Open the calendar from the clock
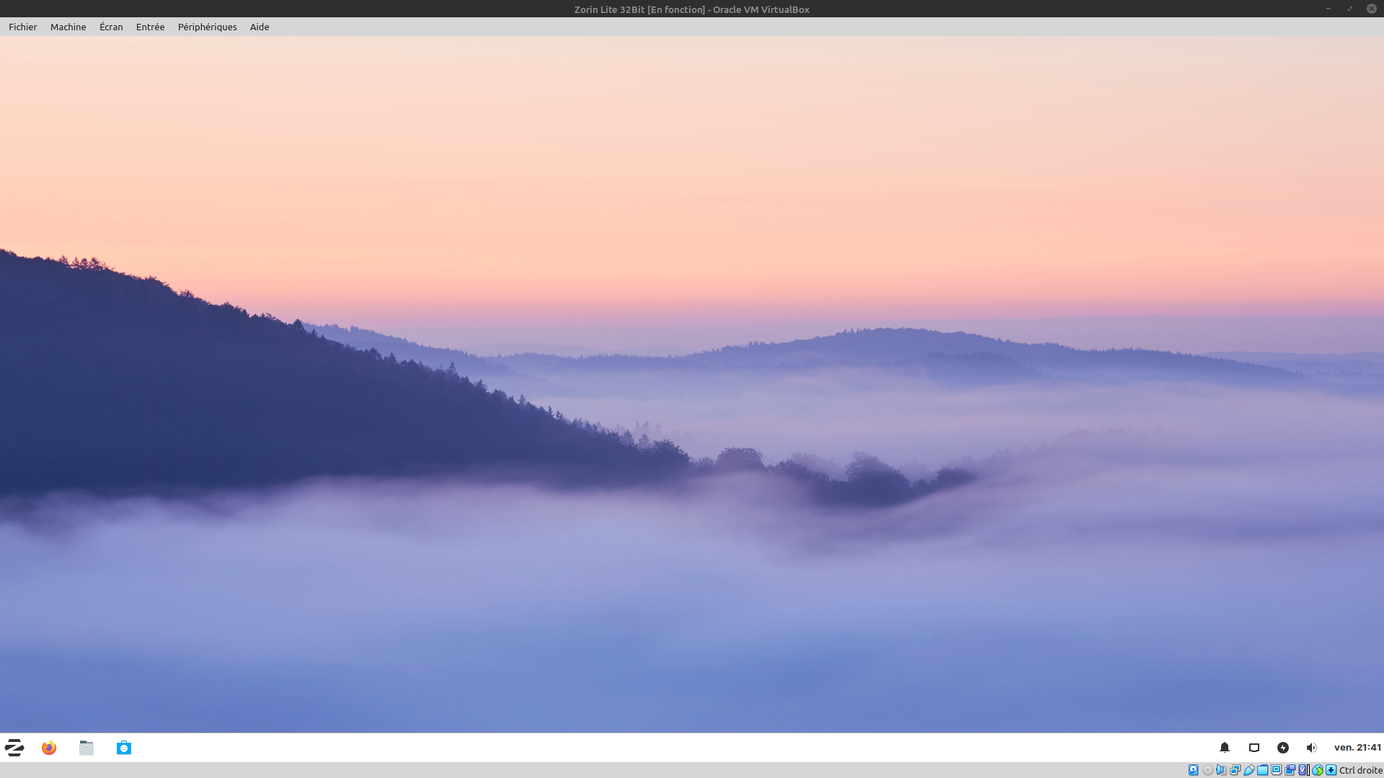 (x=1357, y=748)
